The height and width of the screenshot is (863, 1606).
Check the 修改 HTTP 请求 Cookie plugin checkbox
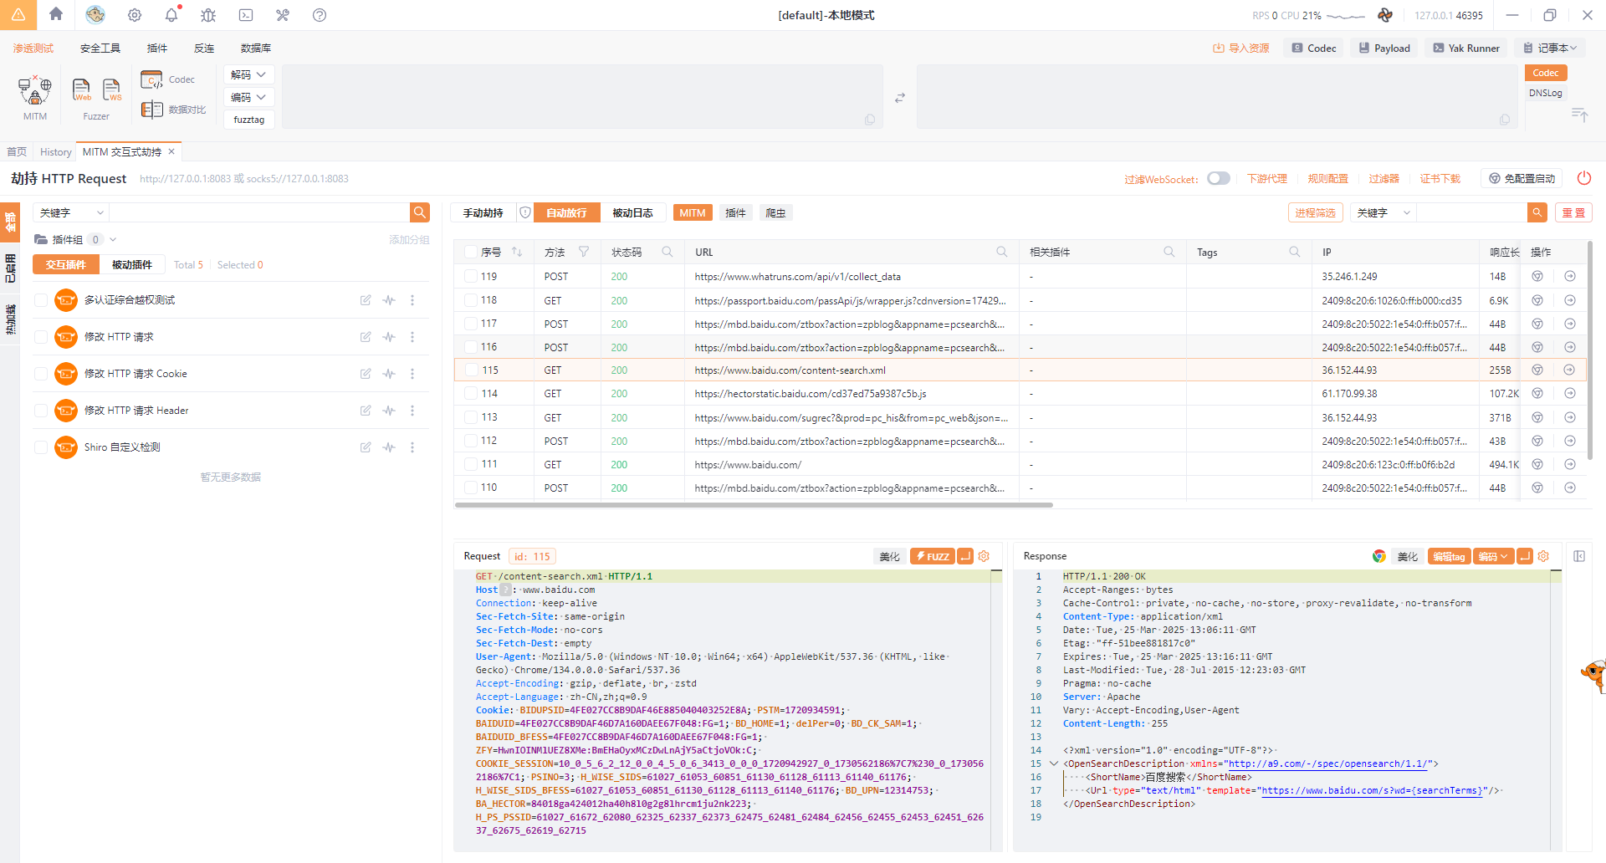pyautogui.click(x=41, y=374)
